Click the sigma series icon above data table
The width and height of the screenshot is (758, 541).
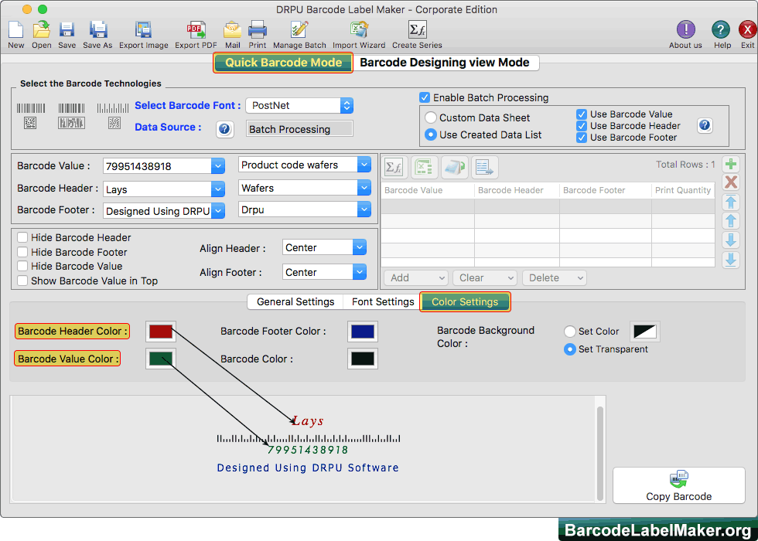click(x=395, y=168)
